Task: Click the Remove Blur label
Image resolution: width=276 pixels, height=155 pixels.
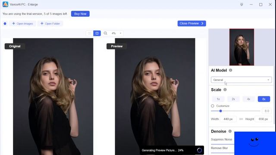Action: point(220,148)
